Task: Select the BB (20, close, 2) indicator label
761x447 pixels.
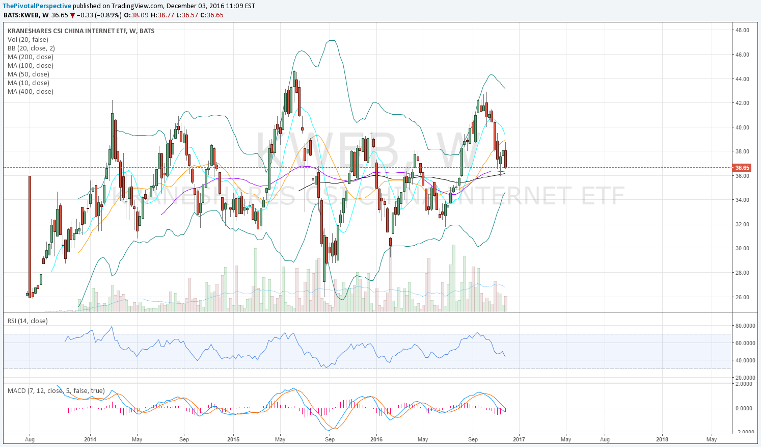Action: tap(31, 48)
